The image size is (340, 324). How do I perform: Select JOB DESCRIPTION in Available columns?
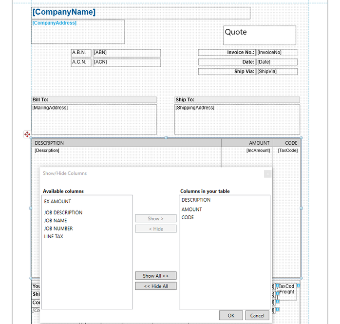63,212
